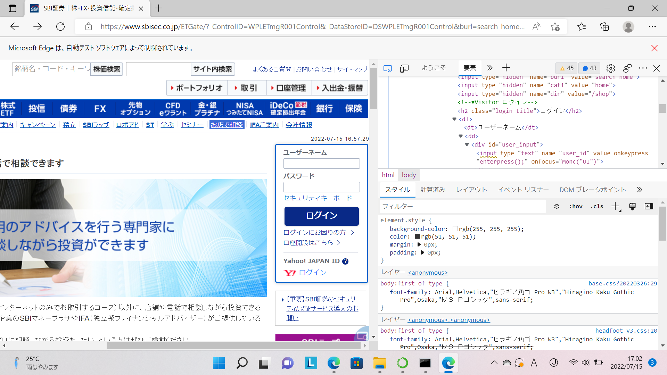667x375 pixels.
Task: Open DevTools settings gear
Action: (x=610, y=68)
